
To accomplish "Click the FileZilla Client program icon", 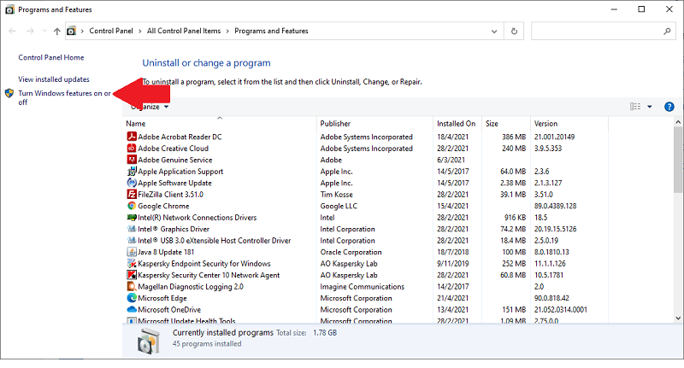I will point(132,195).
